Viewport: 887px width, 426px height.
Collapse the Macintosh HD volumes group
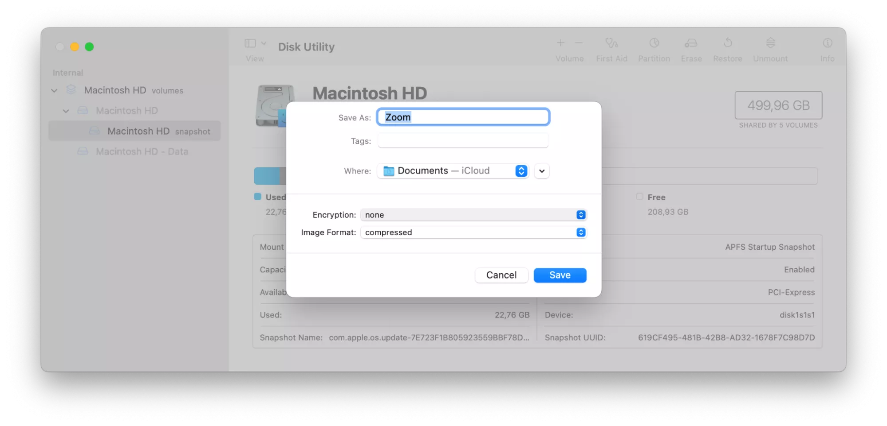pyautogui.click(x=54, y=90)
